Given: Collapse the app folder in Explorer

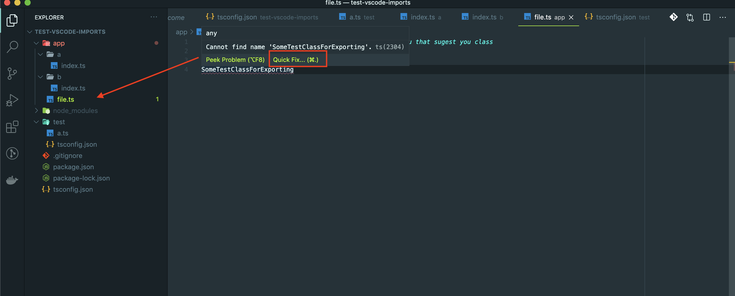Looking at the screenshot, I should (36, 43).
